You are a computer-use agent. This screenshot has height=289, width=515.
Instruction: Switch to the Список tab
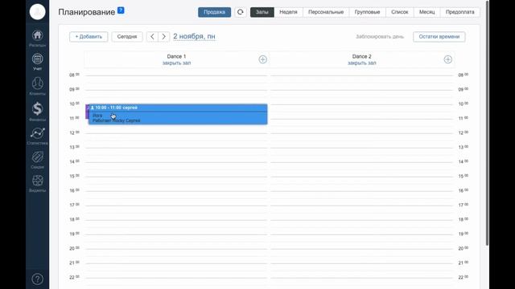pyautogui.click(x=400, y=12)
